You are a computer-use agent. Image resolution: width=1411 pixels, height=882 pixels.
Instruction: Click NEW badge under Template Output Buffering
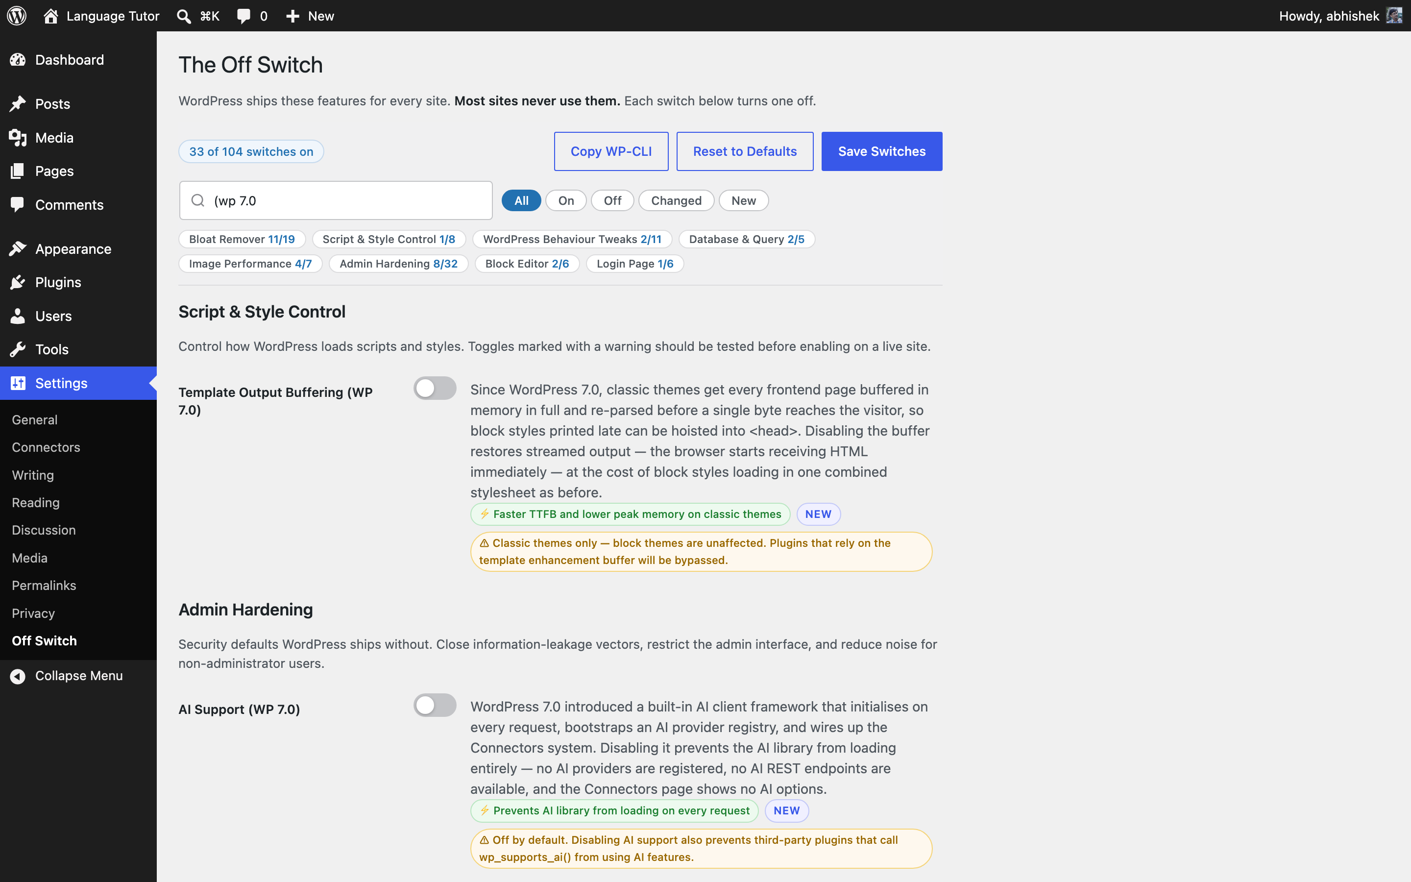pyautogui.click(x=818, y=514)
